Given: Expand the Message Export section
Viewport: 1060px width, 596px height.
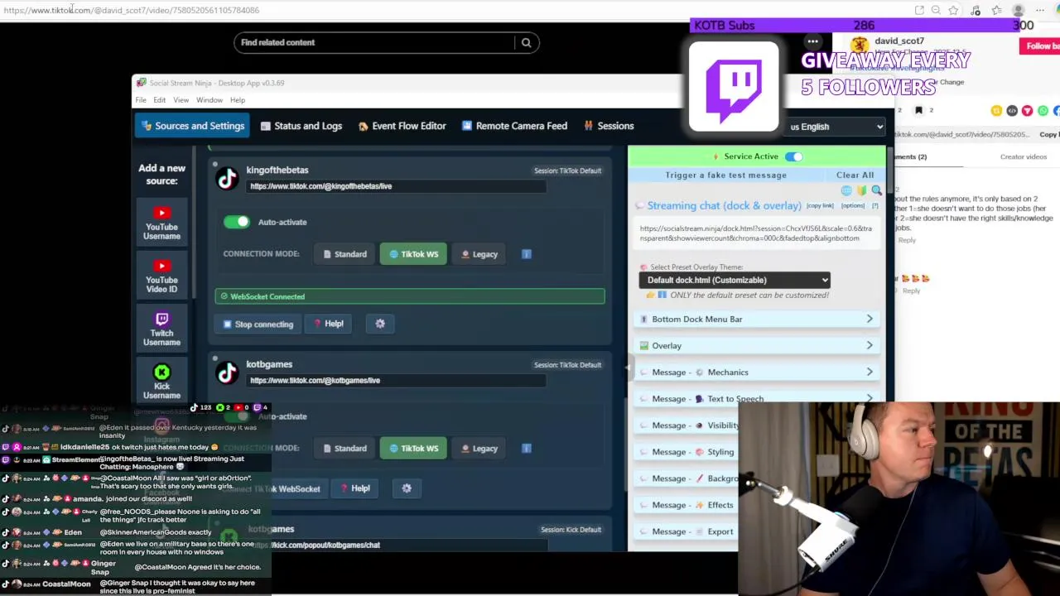Looking at the screenshot, I should click(687, 531).
